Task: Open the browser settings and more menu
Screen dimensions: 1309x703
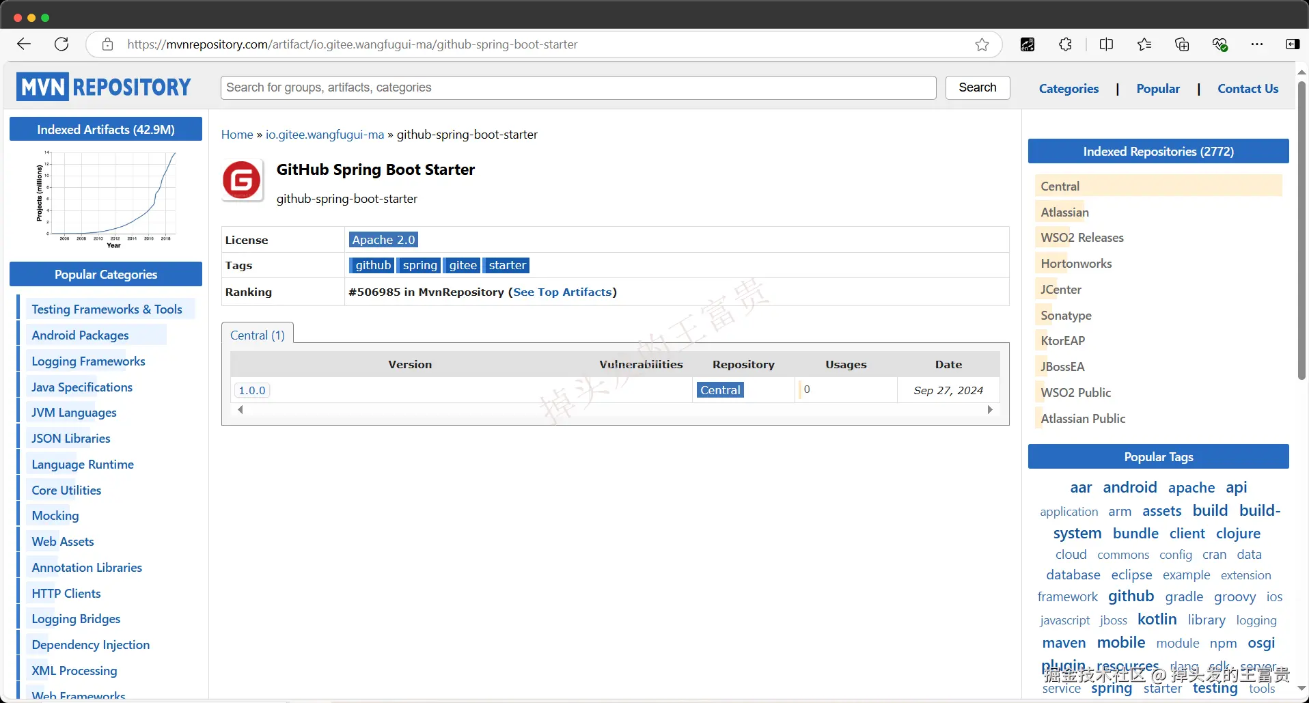Action: pyautogui.click(x=1257, y=44)
